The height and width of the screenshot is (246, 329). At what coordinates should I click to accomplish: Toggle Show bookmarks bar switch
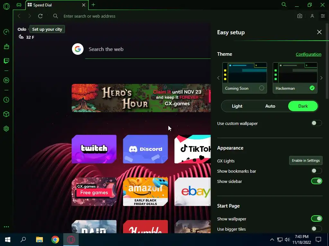click(x=316, y=171)
